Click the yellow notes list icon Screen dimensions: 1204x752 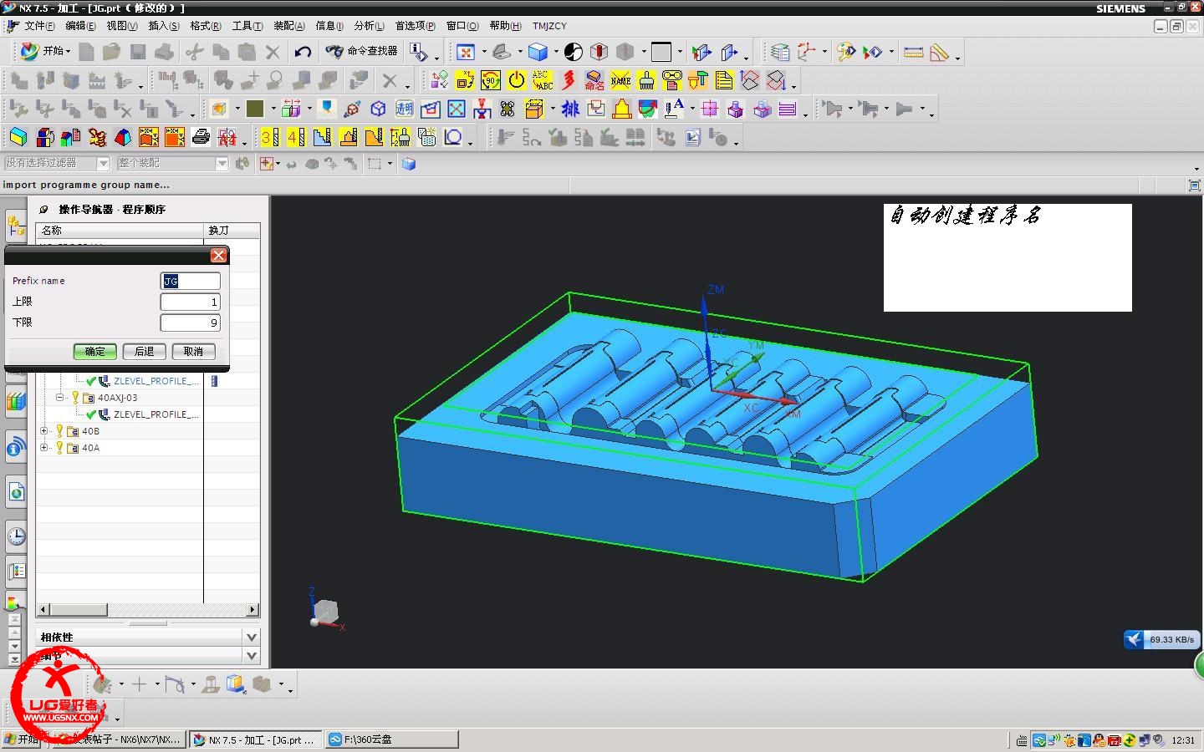pyautogui.click(x=724, y=80)
